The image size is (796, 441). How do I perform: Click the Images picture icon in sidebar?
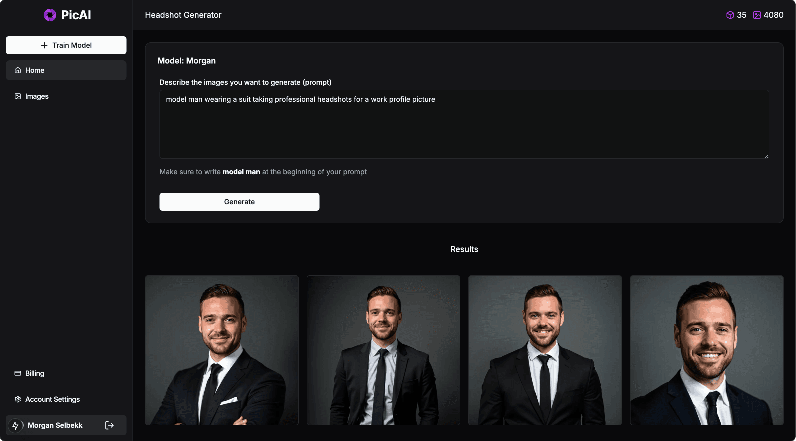[x=18, y=96]
